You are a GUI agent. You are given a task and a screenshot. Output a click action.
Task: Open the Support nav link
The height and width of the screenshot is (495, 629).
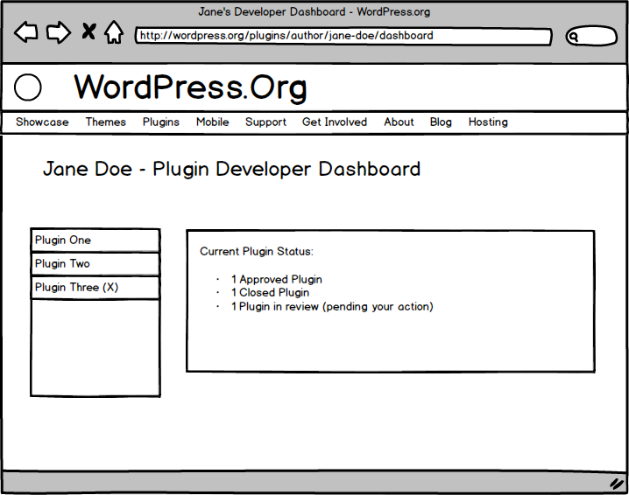(x=265, y=122)
